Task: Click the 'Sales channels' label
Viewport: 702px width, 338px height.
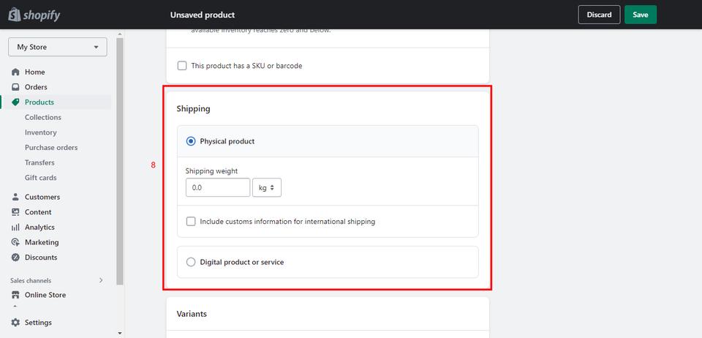Action: [31, 281]
